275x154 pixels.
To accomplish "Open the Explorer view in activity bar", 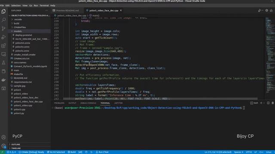I will 3,12.
